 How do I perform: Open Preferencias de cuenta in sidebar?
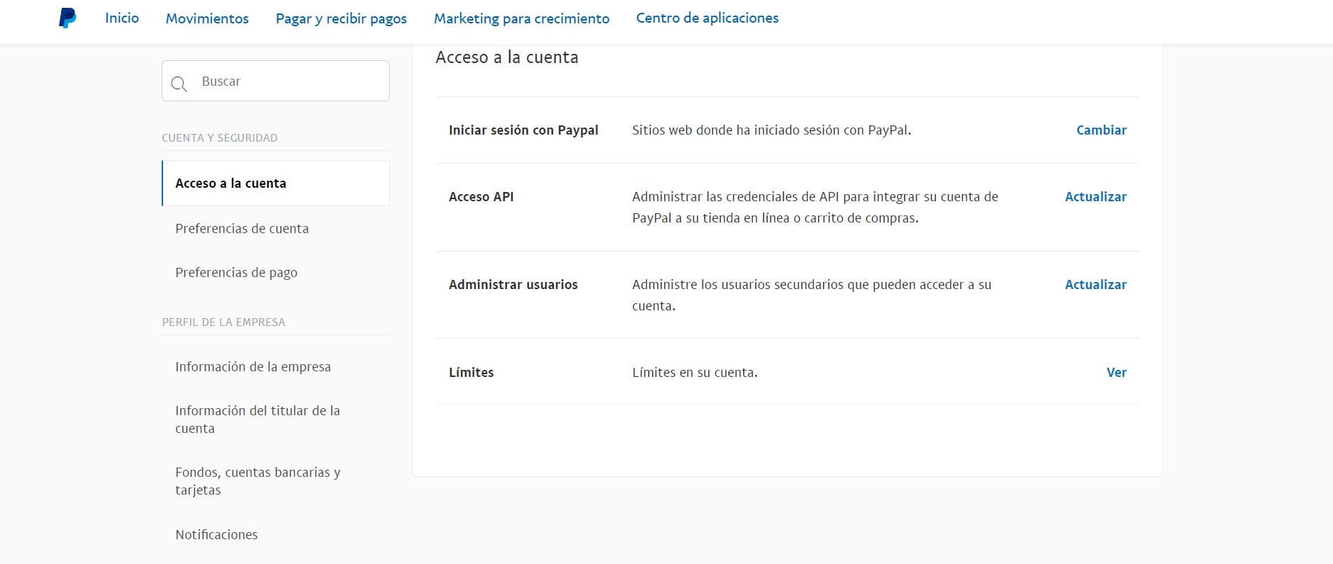[x=242, y=229]
